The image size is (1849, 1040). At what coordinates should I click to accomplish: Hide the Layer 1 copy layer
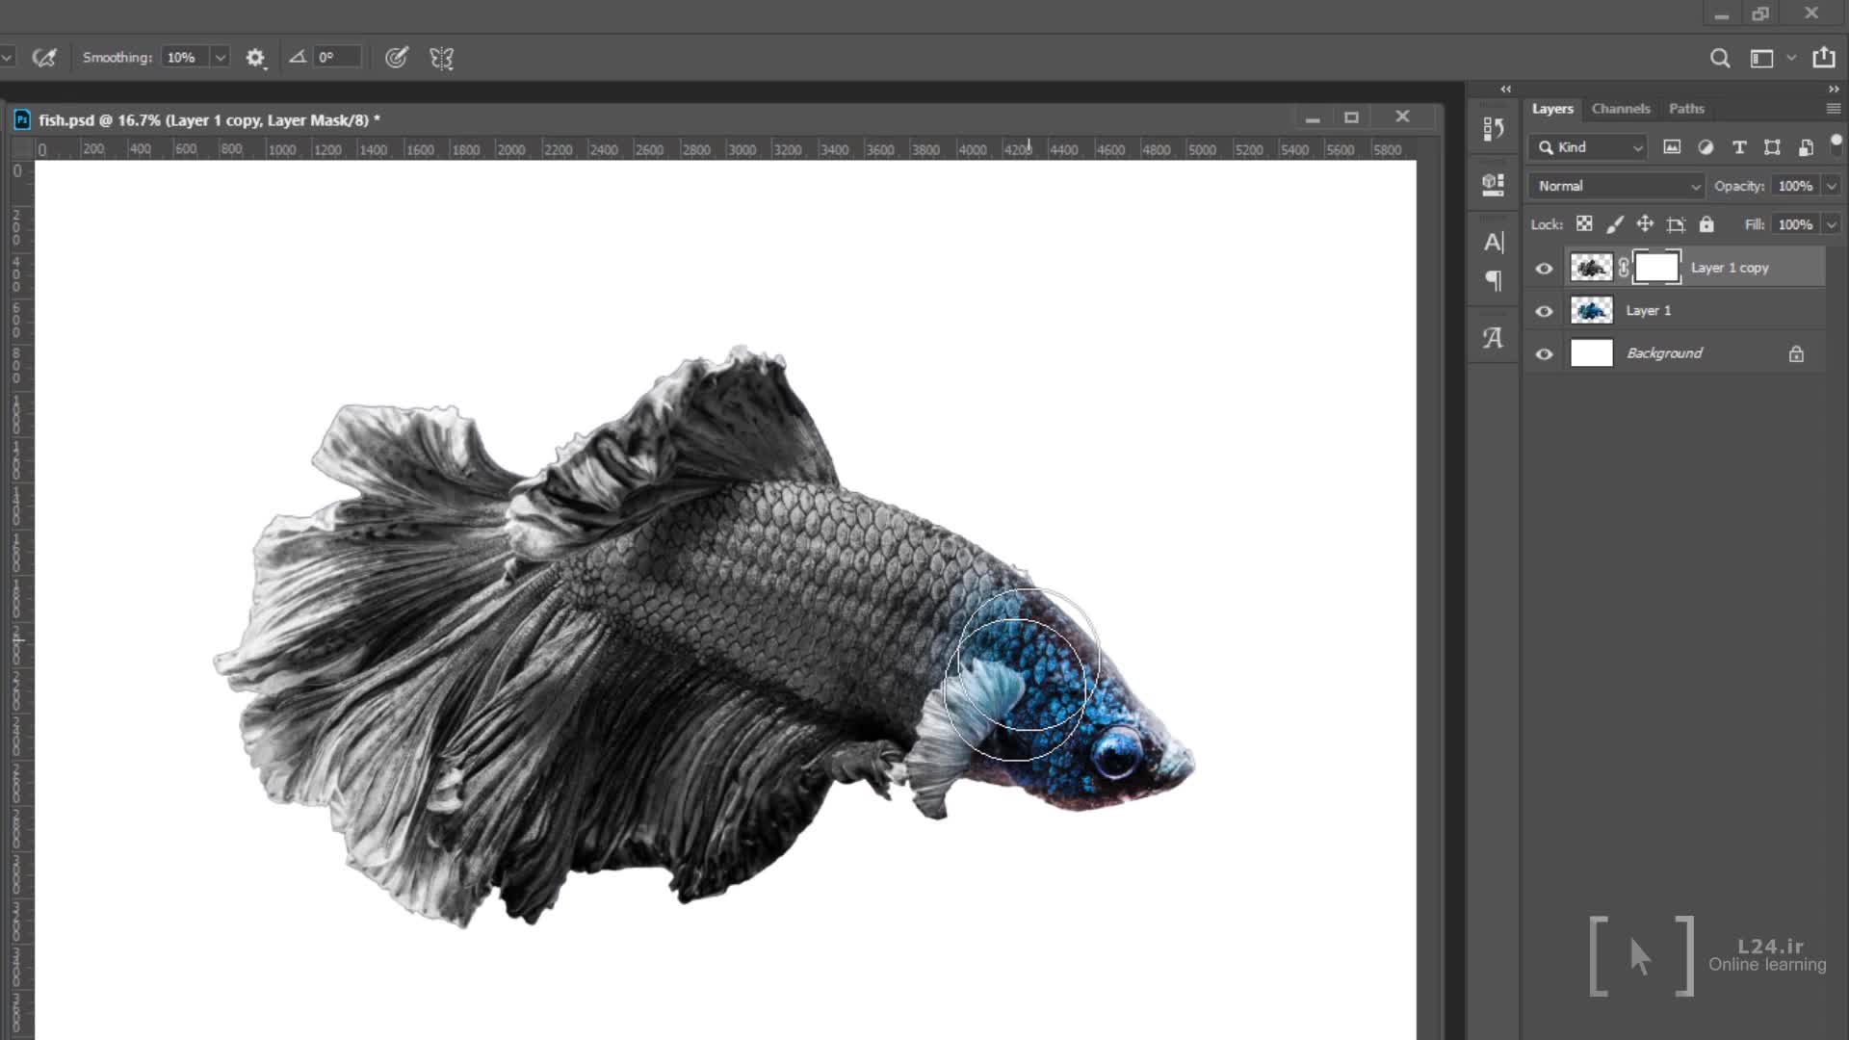[x=1544, y=269]
